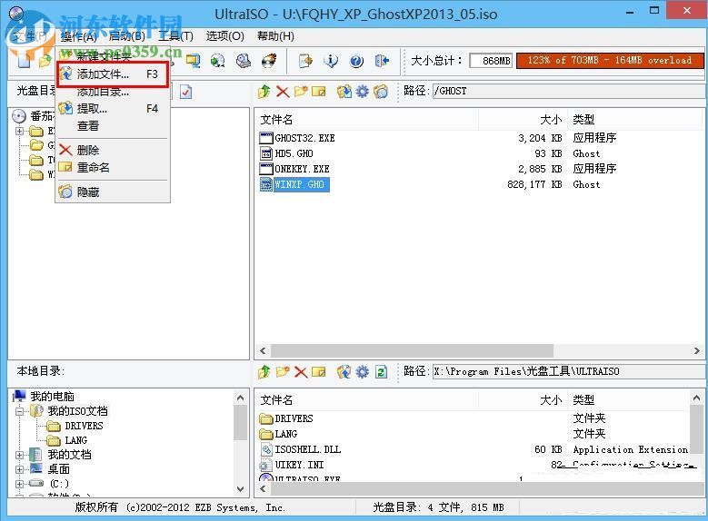Viewport: 708px width, 521px height.
Task: Click the 大小 column header in disc file list
Action: pos(523,120)
